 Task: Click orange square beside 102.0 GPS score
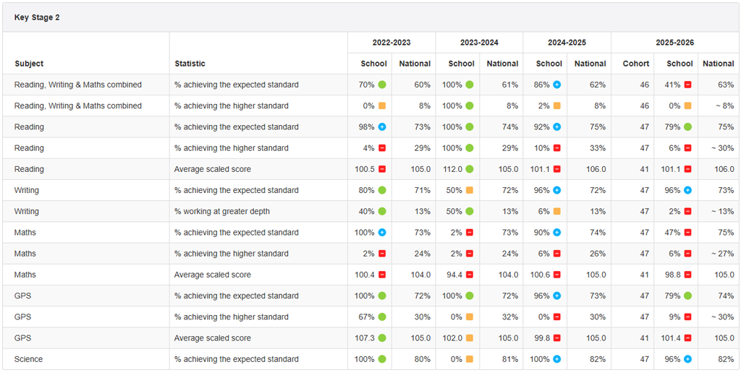point(469,338)
